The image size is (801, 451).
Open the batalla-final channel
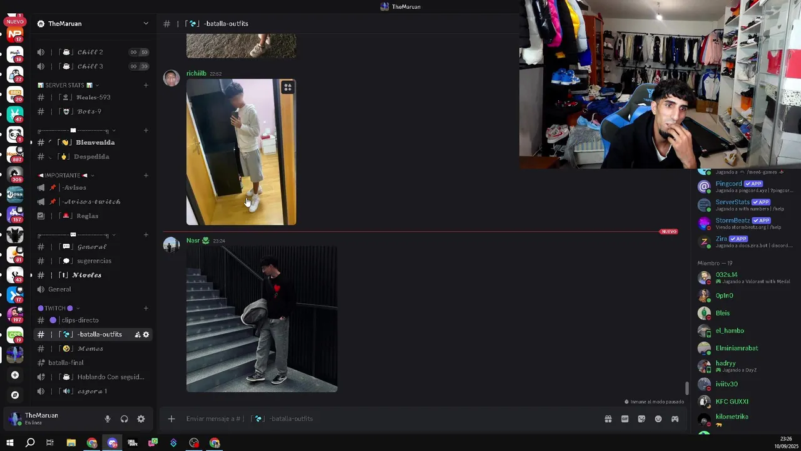(93, 363)
